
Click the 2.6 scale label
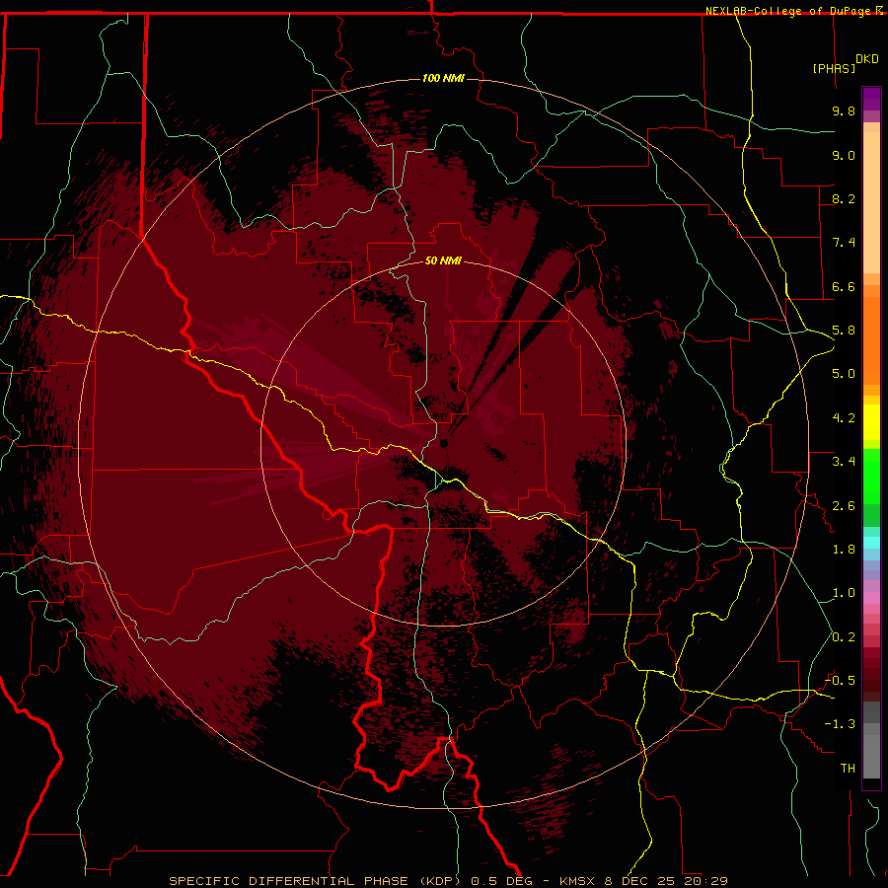click(x=844, y=506)
